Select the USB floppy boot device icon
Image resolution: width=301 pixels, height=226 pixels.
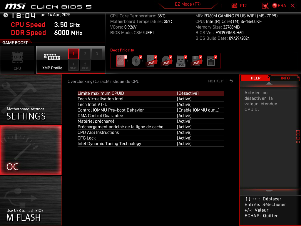coord(196,61)
